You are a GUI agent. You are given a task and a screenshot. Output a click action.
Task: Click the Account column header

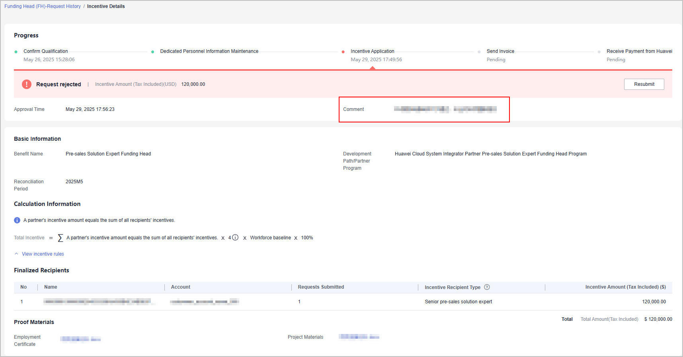[180, 287]
